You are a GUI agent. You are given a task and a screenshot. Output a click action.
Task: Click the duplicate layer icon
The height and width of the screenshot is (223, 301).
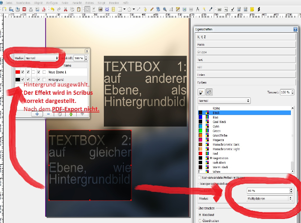pyautogui.click(x=60, y=114)
